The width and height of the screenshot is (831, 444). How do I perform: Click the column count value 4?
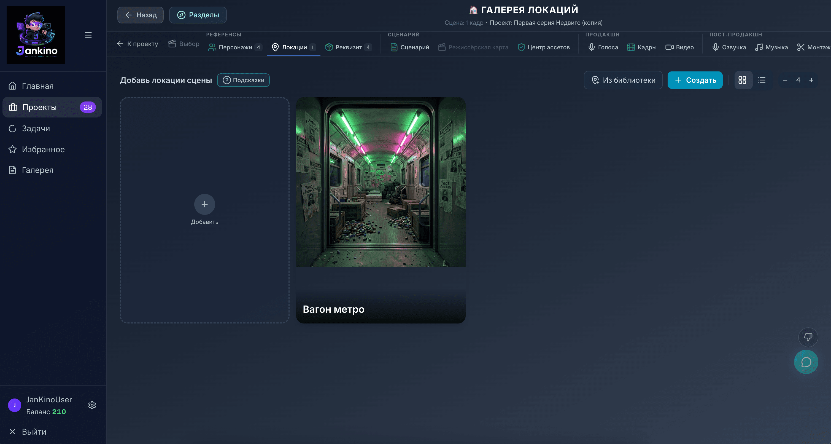point(798,80)
